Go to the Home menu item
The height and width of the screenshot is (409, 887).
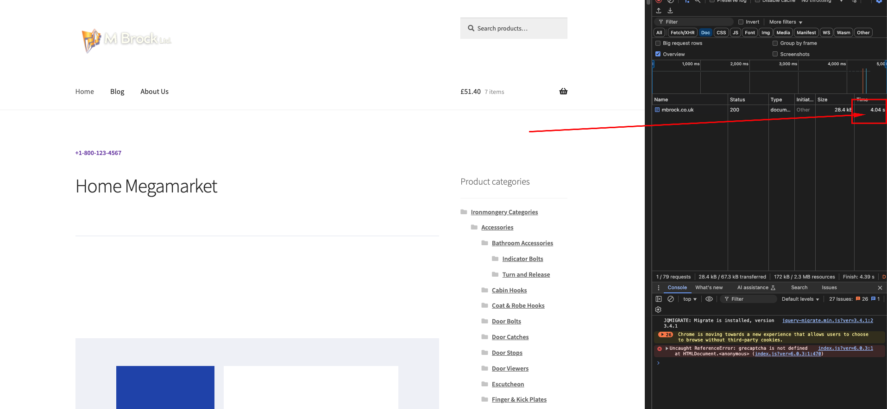coord(85,92)
